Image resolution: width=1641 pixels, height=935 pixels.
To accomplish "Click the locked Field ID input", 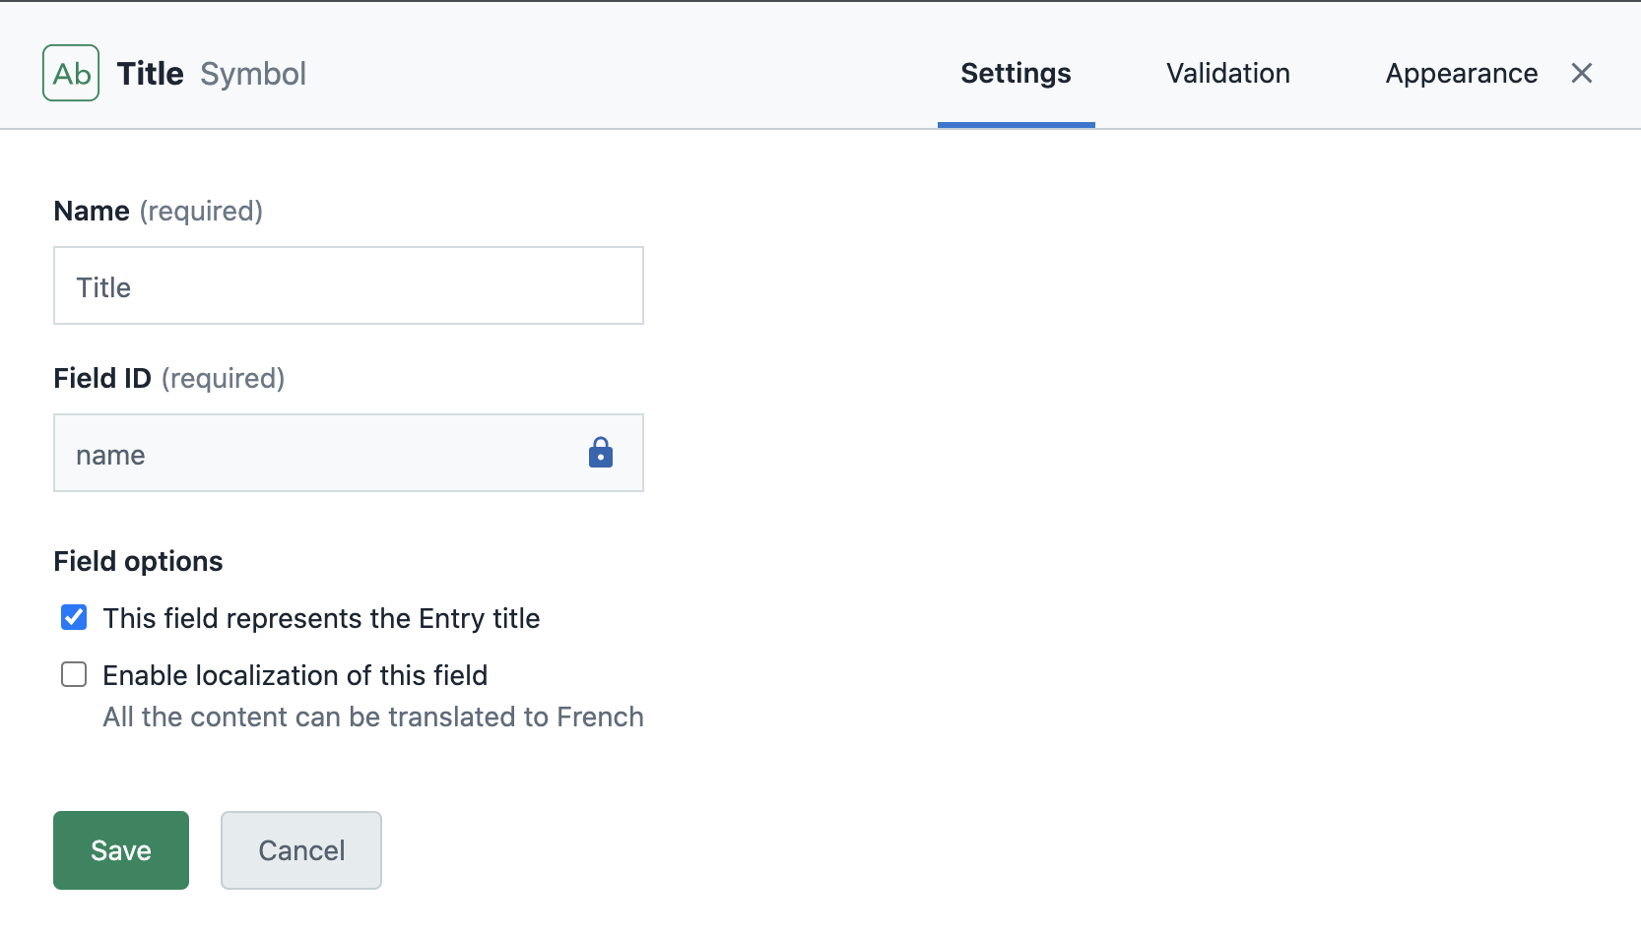I will point(315,454).
